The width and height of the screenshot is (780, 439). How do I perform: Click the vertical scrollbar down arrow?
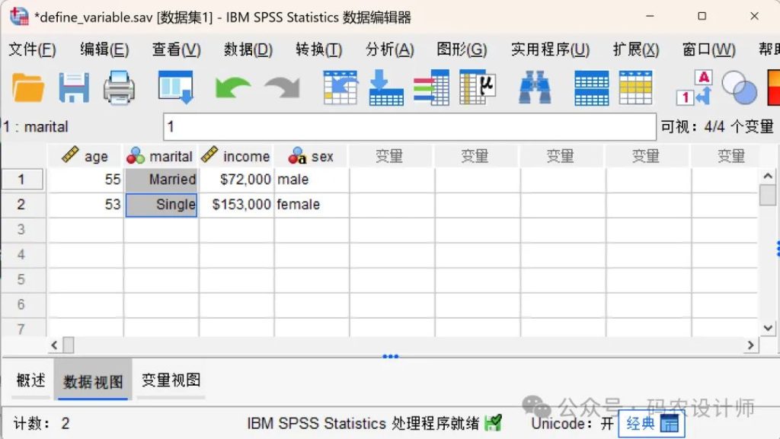pos(768,327)
